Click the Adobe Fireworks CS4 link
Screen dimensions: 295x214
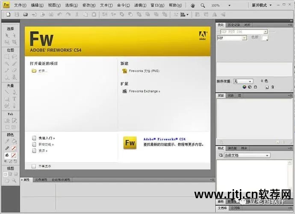click(165, 139)
